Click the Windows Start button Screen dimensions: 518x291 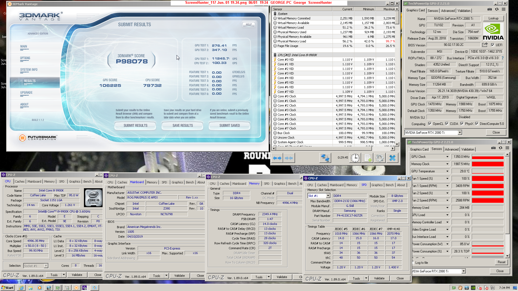click(x=7, y=288)
